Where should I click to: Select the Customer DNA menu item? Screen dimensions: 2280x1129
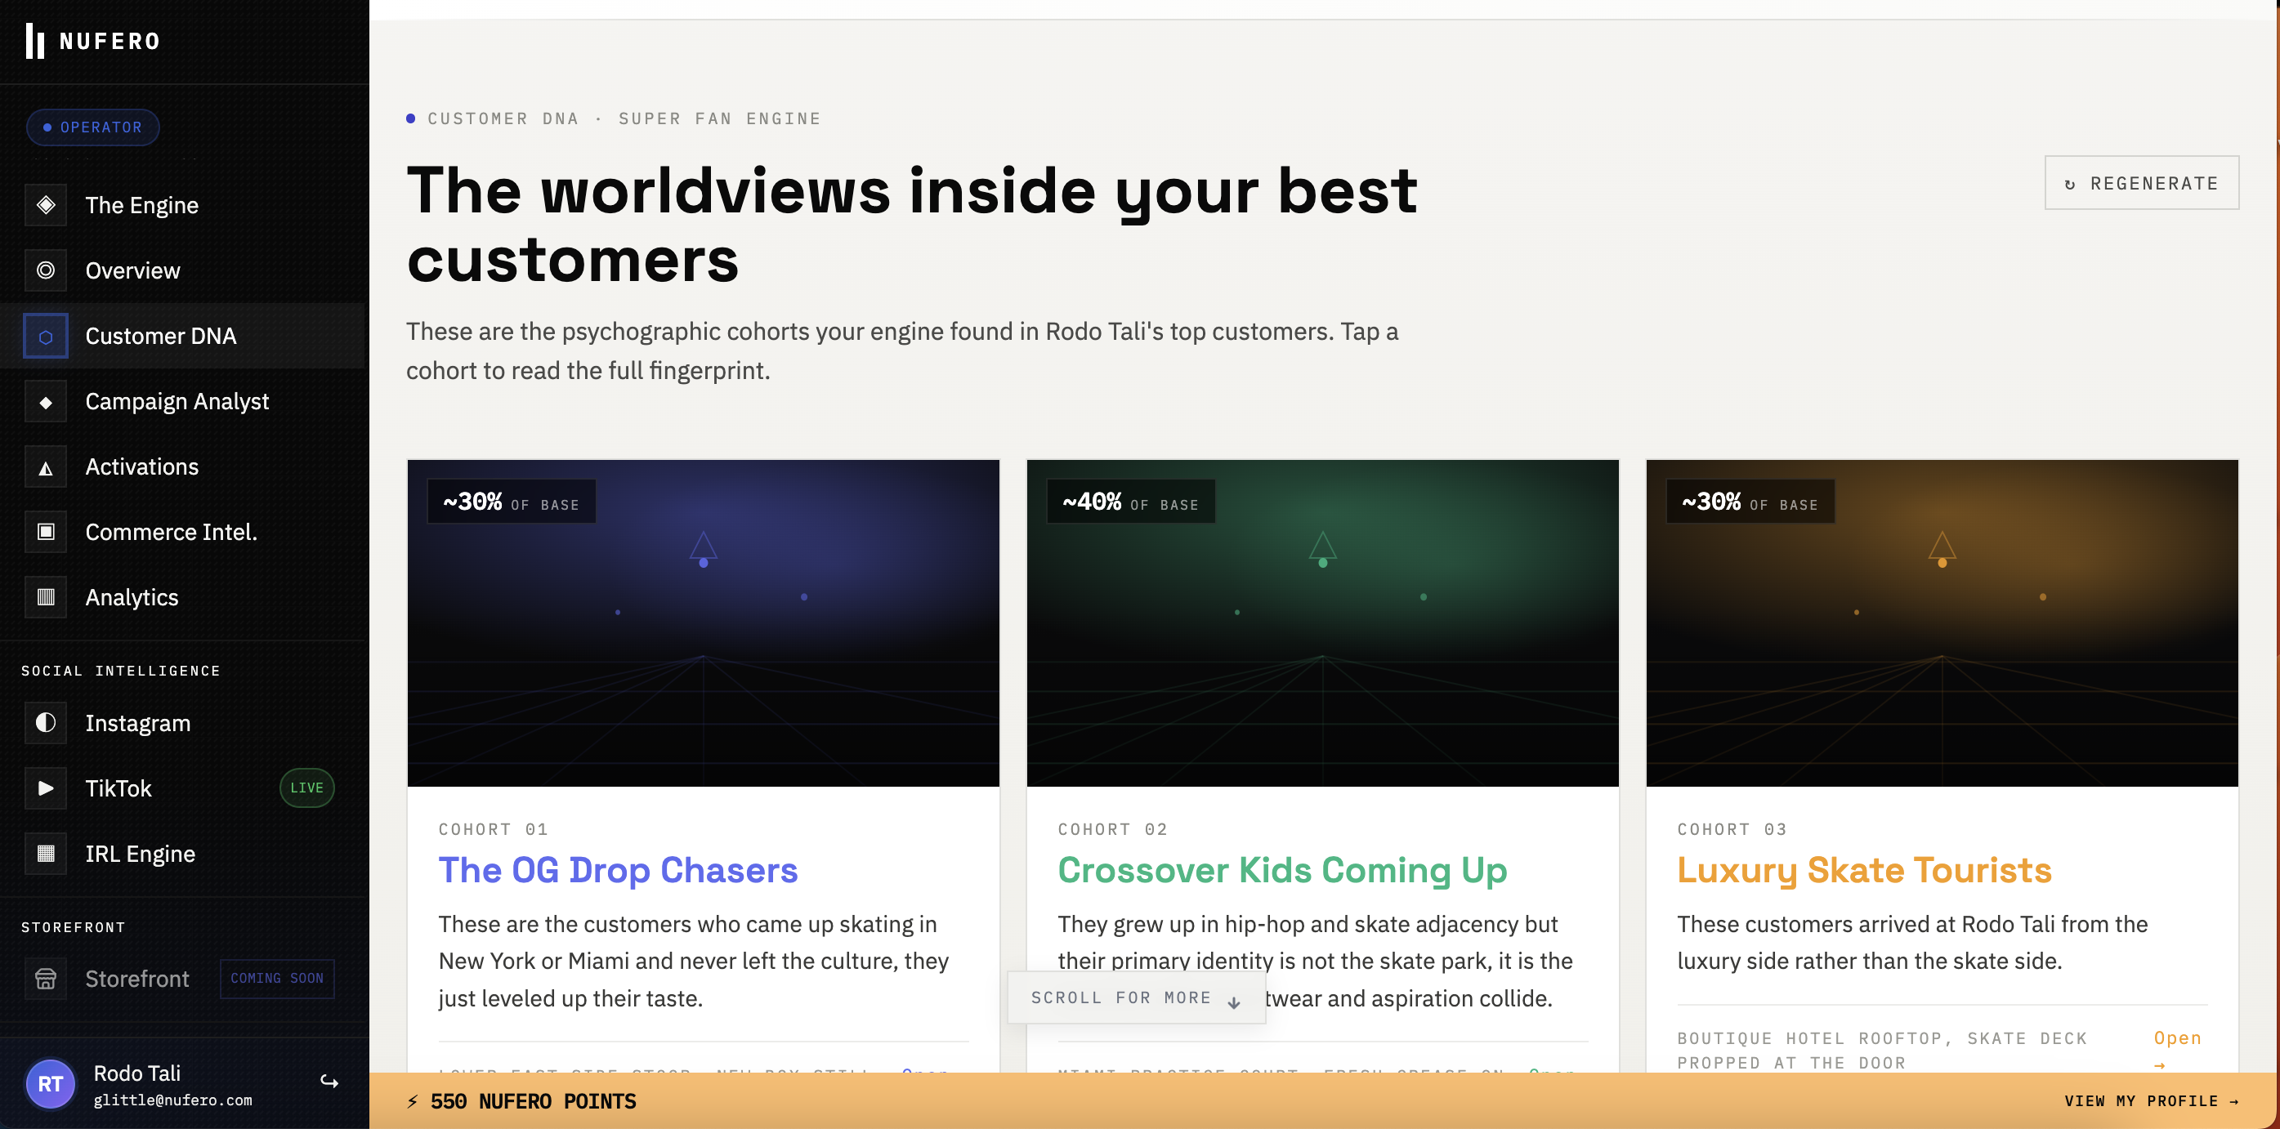point(182,337)
